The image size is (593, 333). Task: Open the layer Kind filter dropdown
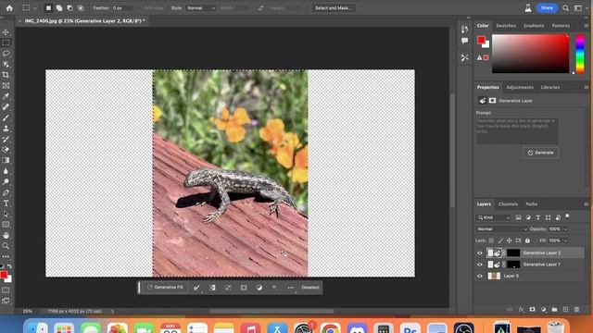click(494, 217)
